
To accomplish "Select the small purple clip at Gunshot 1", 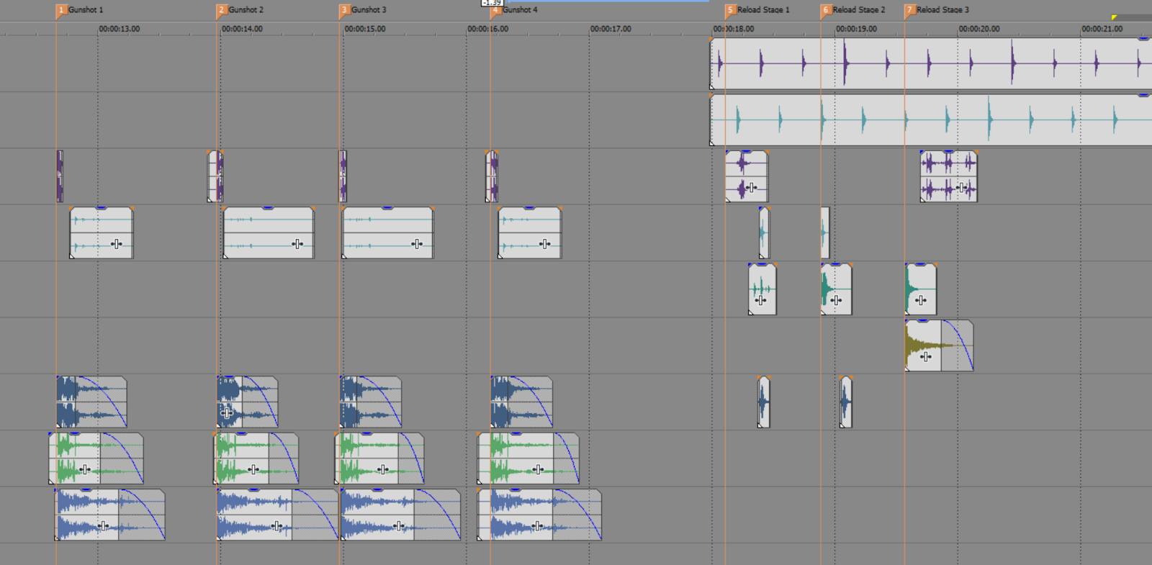I will click(x=60, y=176).
